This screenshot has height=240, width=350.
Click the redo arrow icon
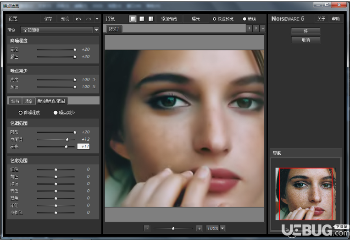pyautogui.click(x=89, y=19)
